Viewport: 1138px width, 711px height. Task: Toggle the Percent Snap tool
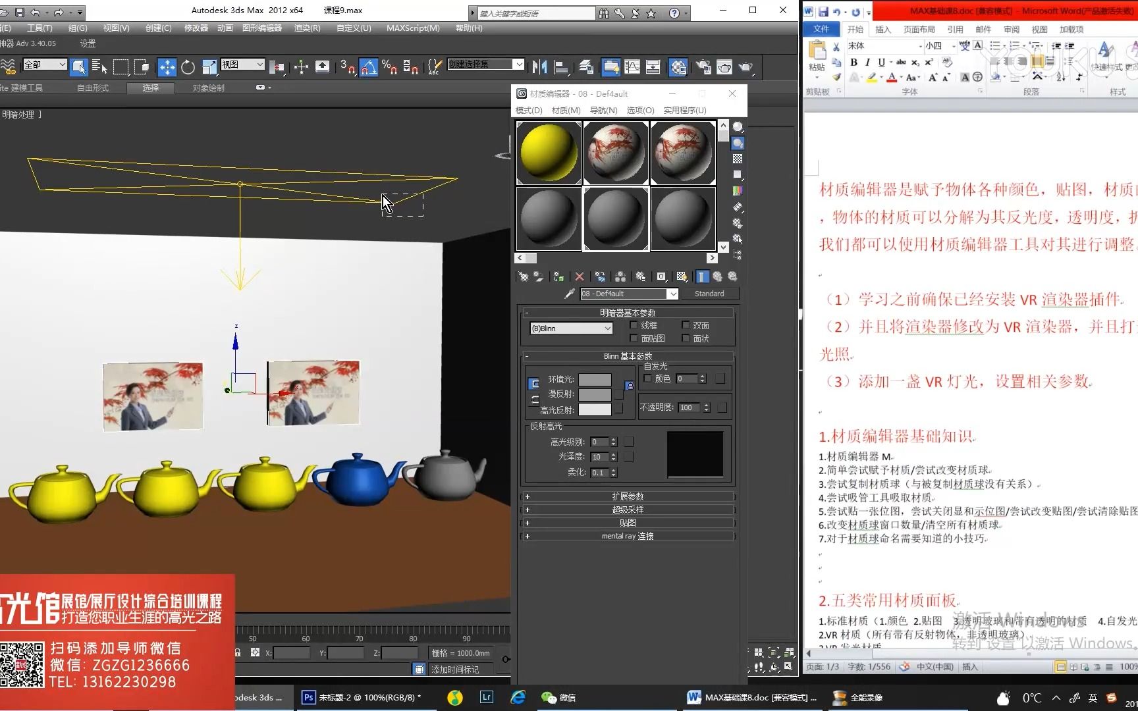click(x=389, y=67)
